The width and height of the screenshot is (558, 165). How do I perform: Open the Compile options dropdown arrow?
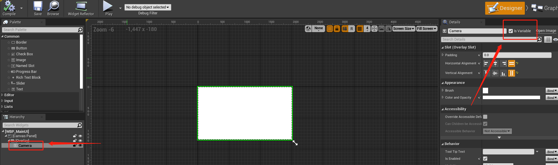click(21, 8)
